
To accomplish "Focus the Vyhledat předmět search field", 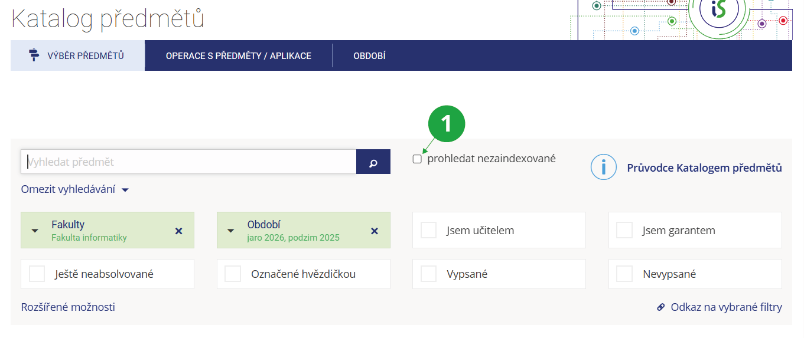I will tap(188, 162).
